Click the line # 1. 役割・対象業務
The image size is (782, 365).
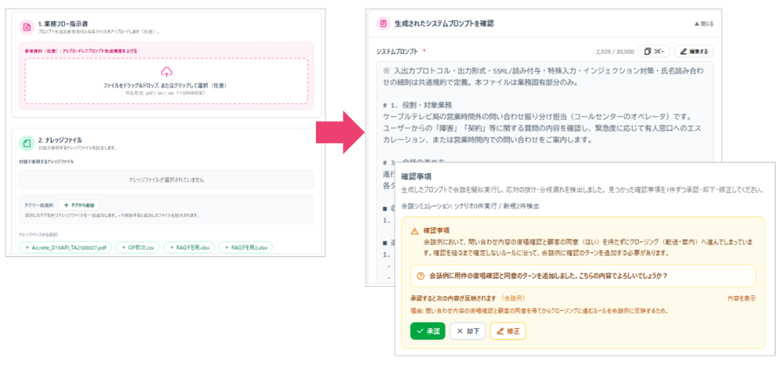pos(418,106)
